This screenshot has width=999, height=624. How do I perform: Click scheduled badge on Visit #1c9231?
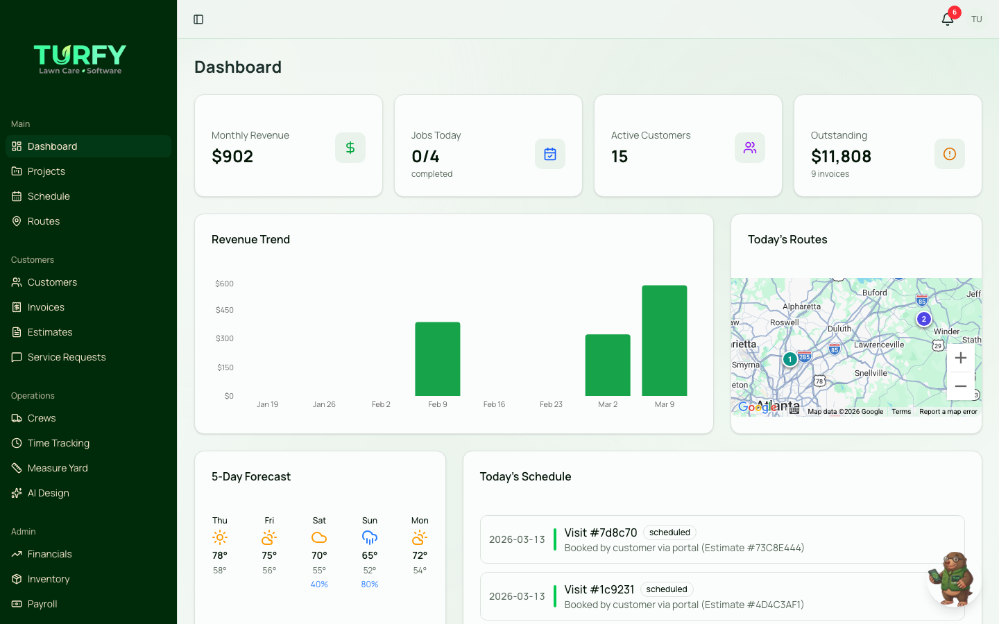667,589
